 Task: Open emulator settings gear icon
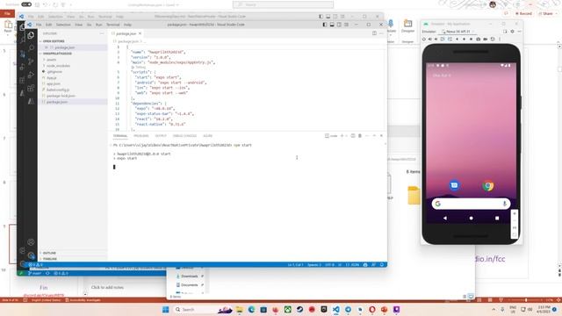point(512,32)
